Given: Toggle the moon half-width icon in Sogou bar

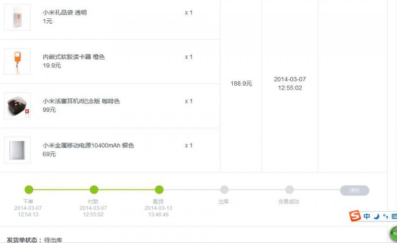Looking at the screenshot, I should [x=377, y=216].
